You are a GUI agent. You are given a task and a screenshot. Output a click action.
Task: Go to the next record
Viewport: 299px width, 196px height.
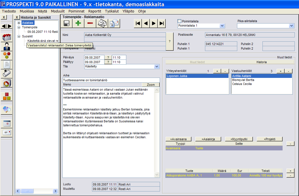[x=153, y=24]
